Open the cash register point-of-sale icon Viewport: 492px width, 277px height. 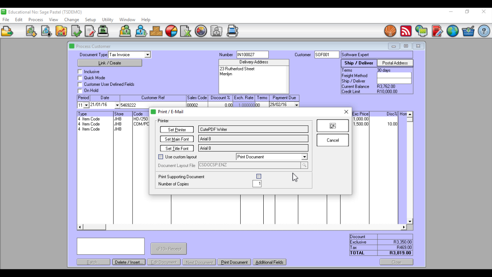[x=103, y=31]
